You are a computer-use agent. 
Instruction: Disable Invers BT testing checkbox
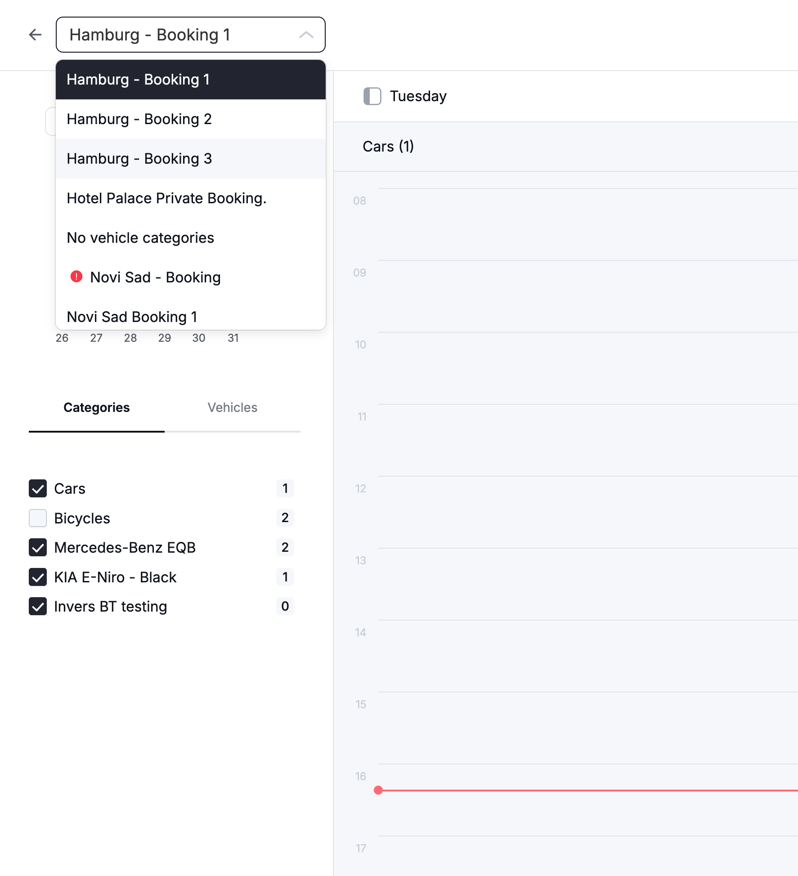[x=38, y=606]
